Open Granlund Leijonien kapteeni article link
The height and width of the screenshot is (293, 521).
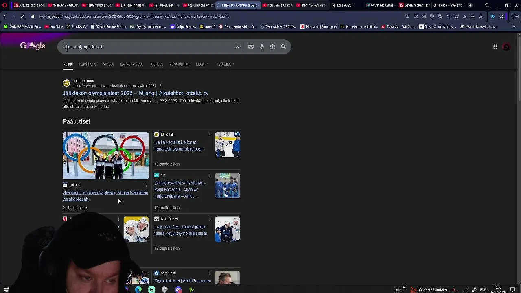pyautogui.click(x=105, y=196)
